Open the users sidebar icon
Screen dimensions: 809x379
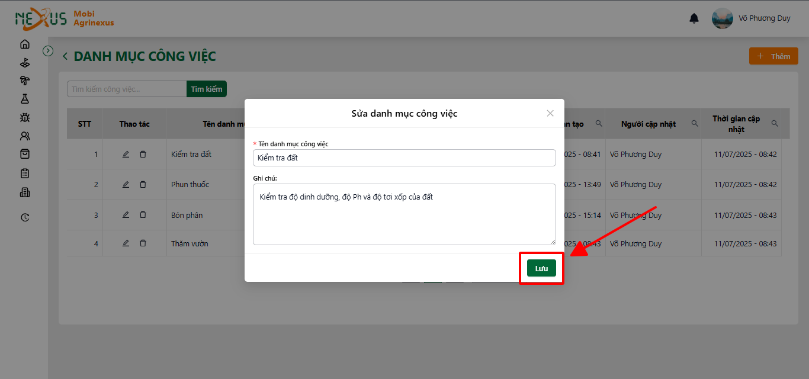[x=24, y=136]
